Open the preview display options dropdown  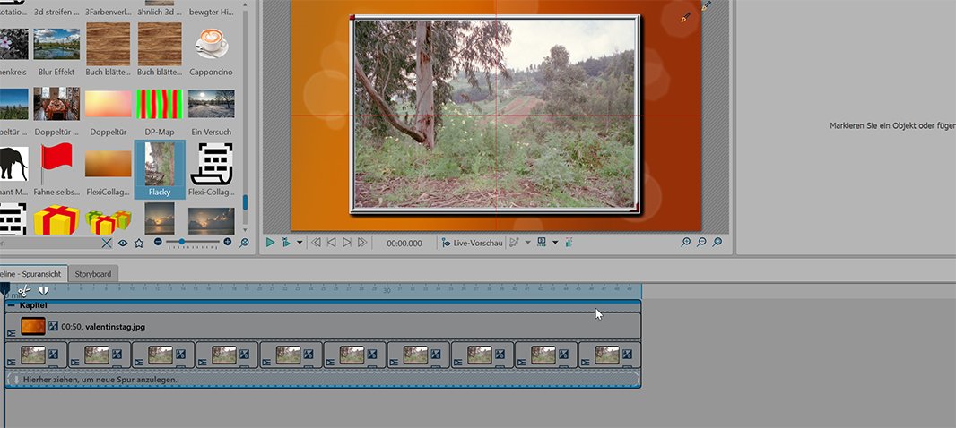[554, 243]
